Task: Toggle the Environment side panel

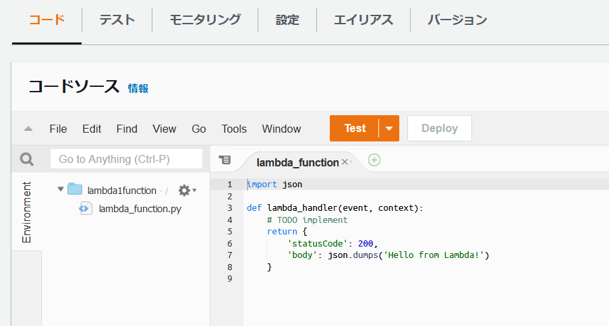Action: pyautogui.click(x=27, y=212)
